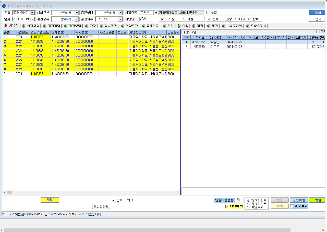
Task: Open the 상하구분 dropdown
Action: coord(77,13)
